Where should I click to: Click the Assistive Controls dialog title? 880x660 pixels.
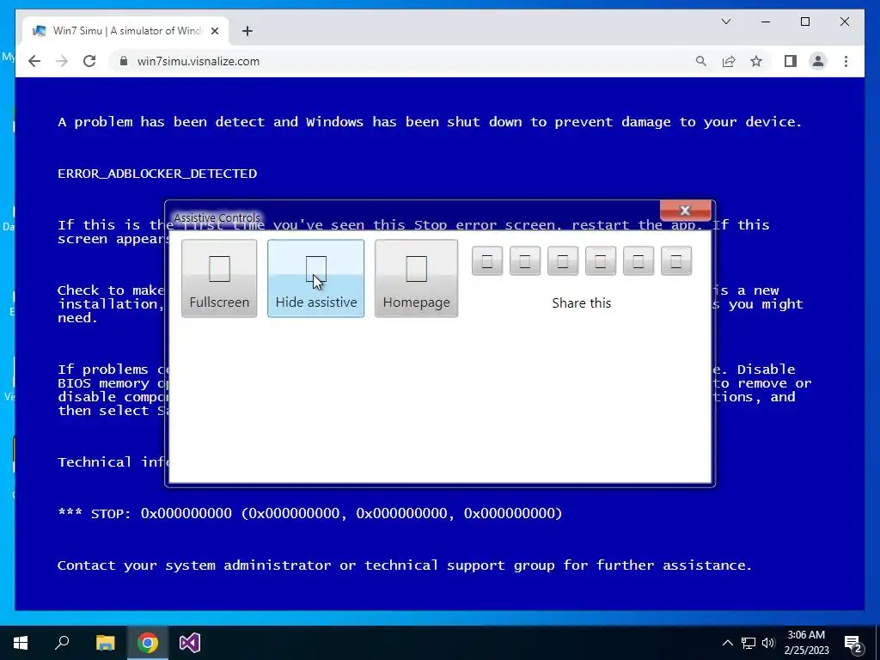217,217
